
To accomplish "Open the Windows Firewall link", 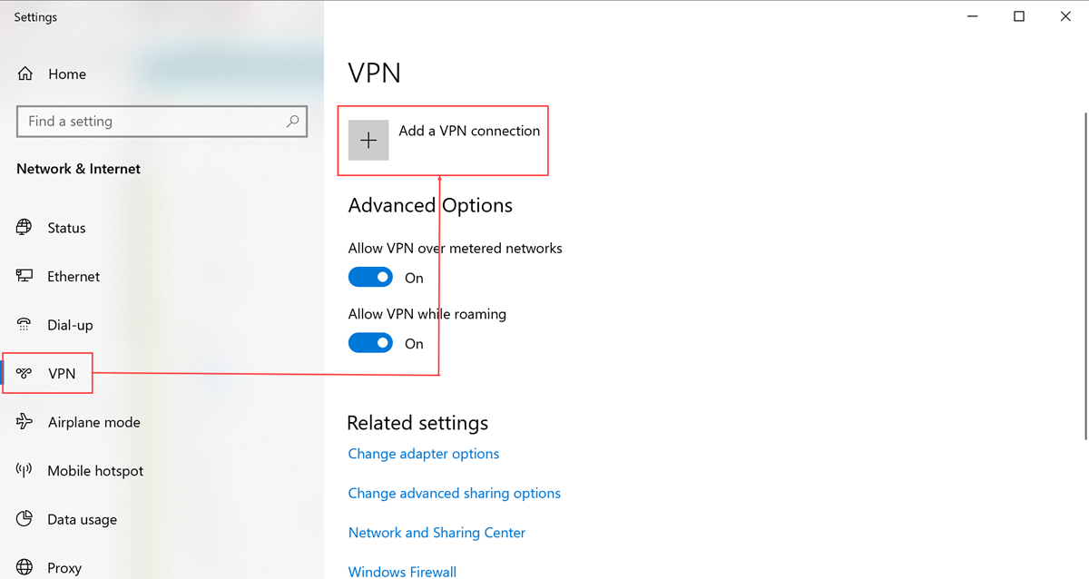I will pos(402,572).
